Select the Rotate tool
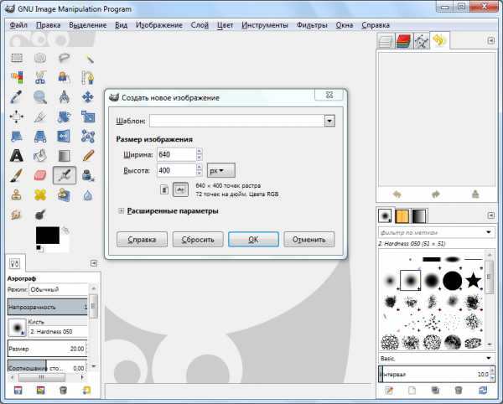 click(x=65, y=117)
